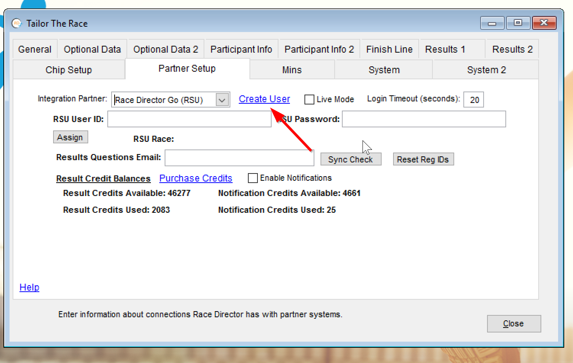
Task: Open the Results 2 tab
Action: point(512,49)
